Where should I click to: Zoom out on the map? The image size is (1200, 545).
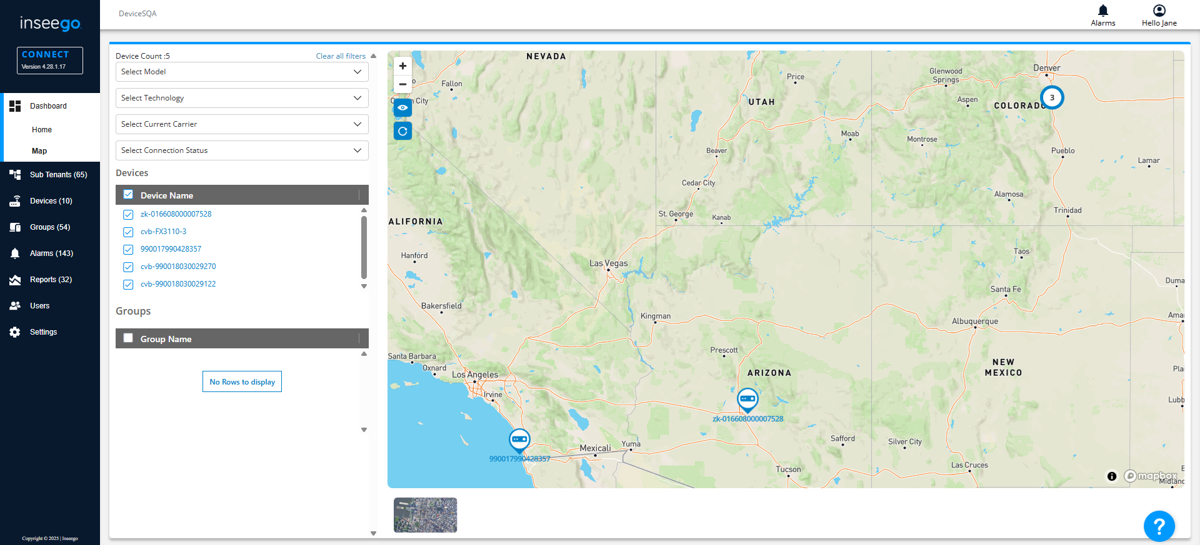point(402,84)
